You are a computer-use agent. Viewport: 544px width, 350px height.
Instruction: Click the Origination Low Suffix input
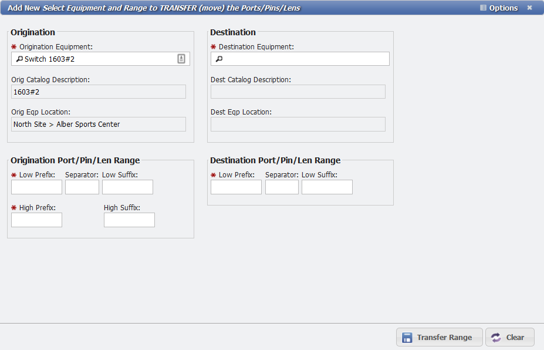127,187
